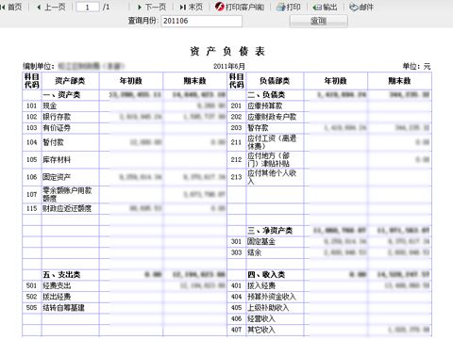Click the code cell 115
Viewport: 453px width, 340px height.
pos(32,208)
